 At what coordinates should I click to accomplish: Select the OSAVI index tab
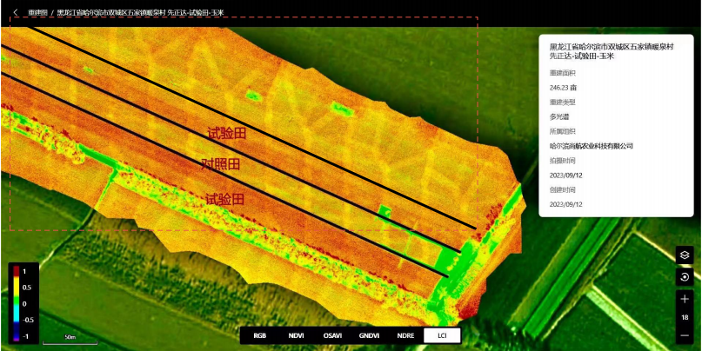[x=332, y=335]
